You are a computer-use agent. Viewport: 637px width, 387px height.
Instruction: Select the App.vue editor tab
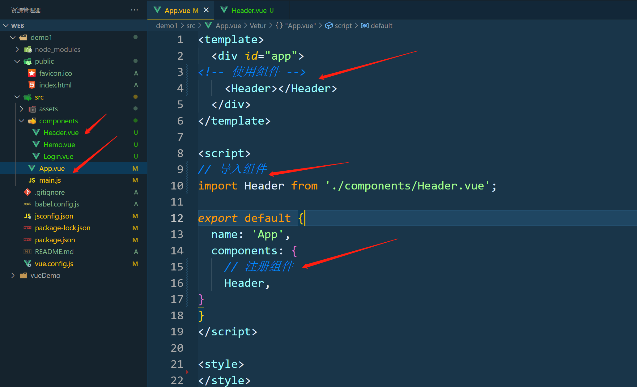tap(181, 10)
